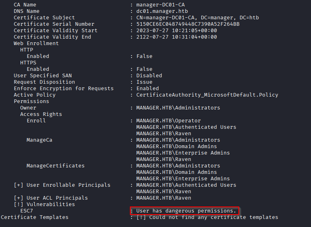Click the ESC7 vulnerability label
The image size is (311, 227).
click(27, 211)
